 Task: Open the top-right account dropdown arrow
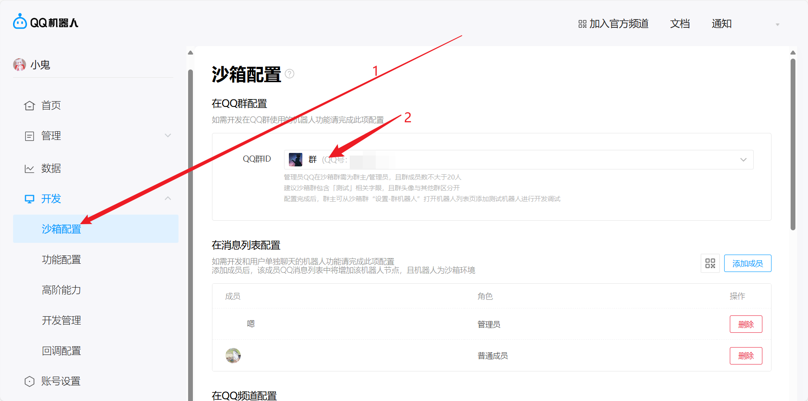coord(778,24)
